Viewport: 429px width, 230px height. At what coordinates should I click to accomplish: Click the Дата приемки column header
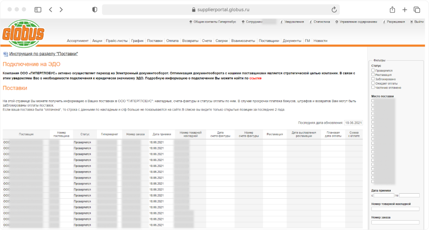tap(162, 134)
